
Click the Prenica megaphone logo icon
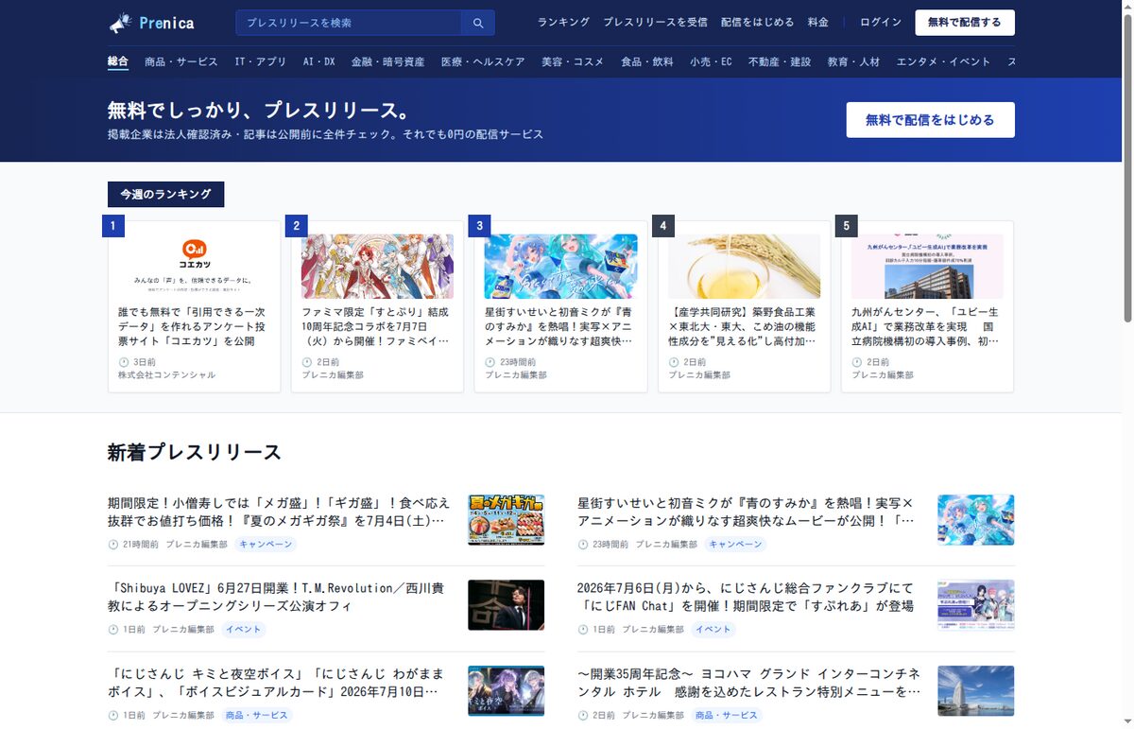[x=120, y=23]
